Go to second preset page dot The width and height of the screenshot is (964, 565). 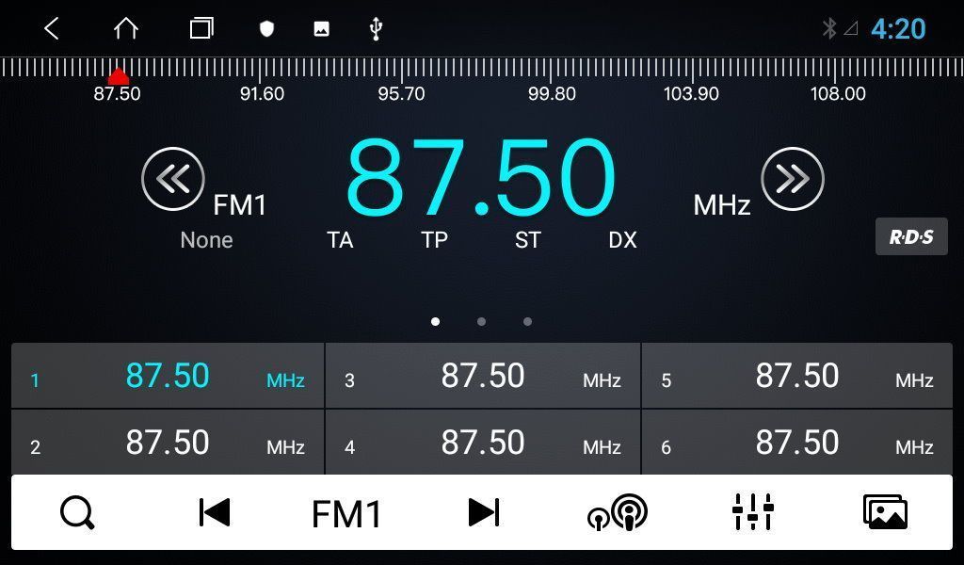481,322
